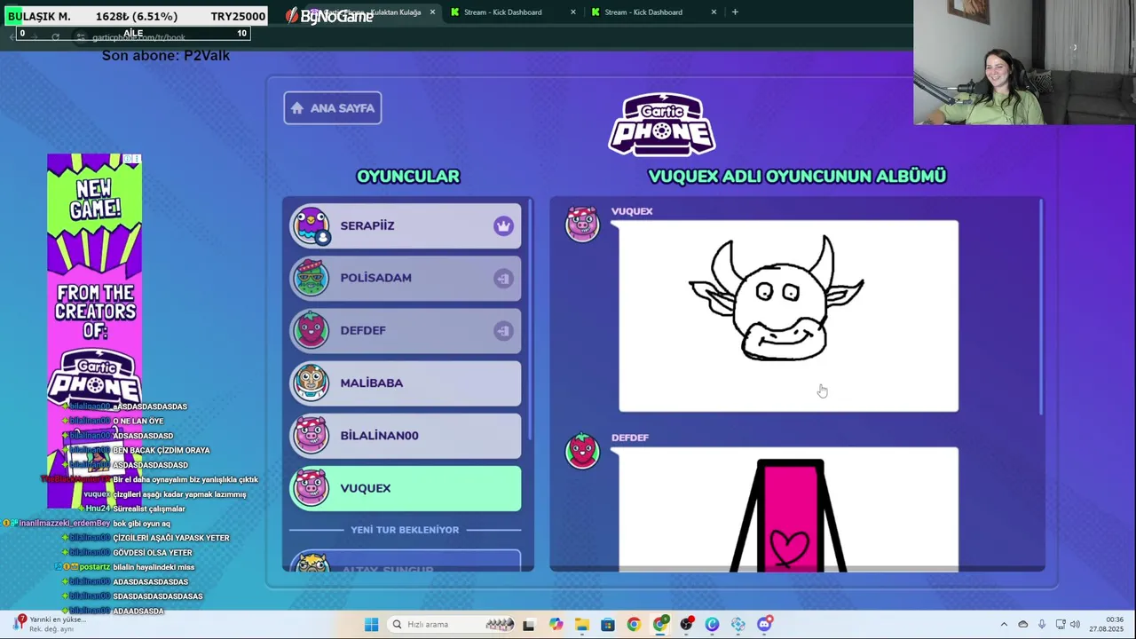Click VUQUEX avatar above the album drawing
Image resolution: width=1136 pixels, height=639 pixels.
coord(582,225)
